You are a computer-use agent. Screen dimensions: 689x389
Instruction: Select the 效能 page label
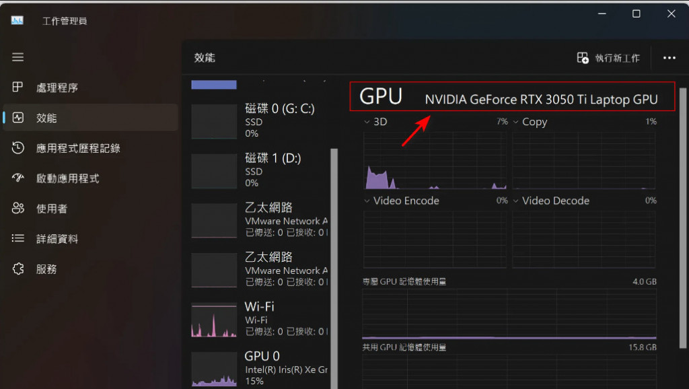(46, 118)
